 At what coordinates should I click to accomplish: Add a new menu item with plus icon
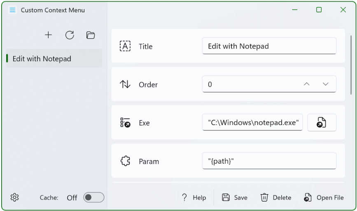48,35
